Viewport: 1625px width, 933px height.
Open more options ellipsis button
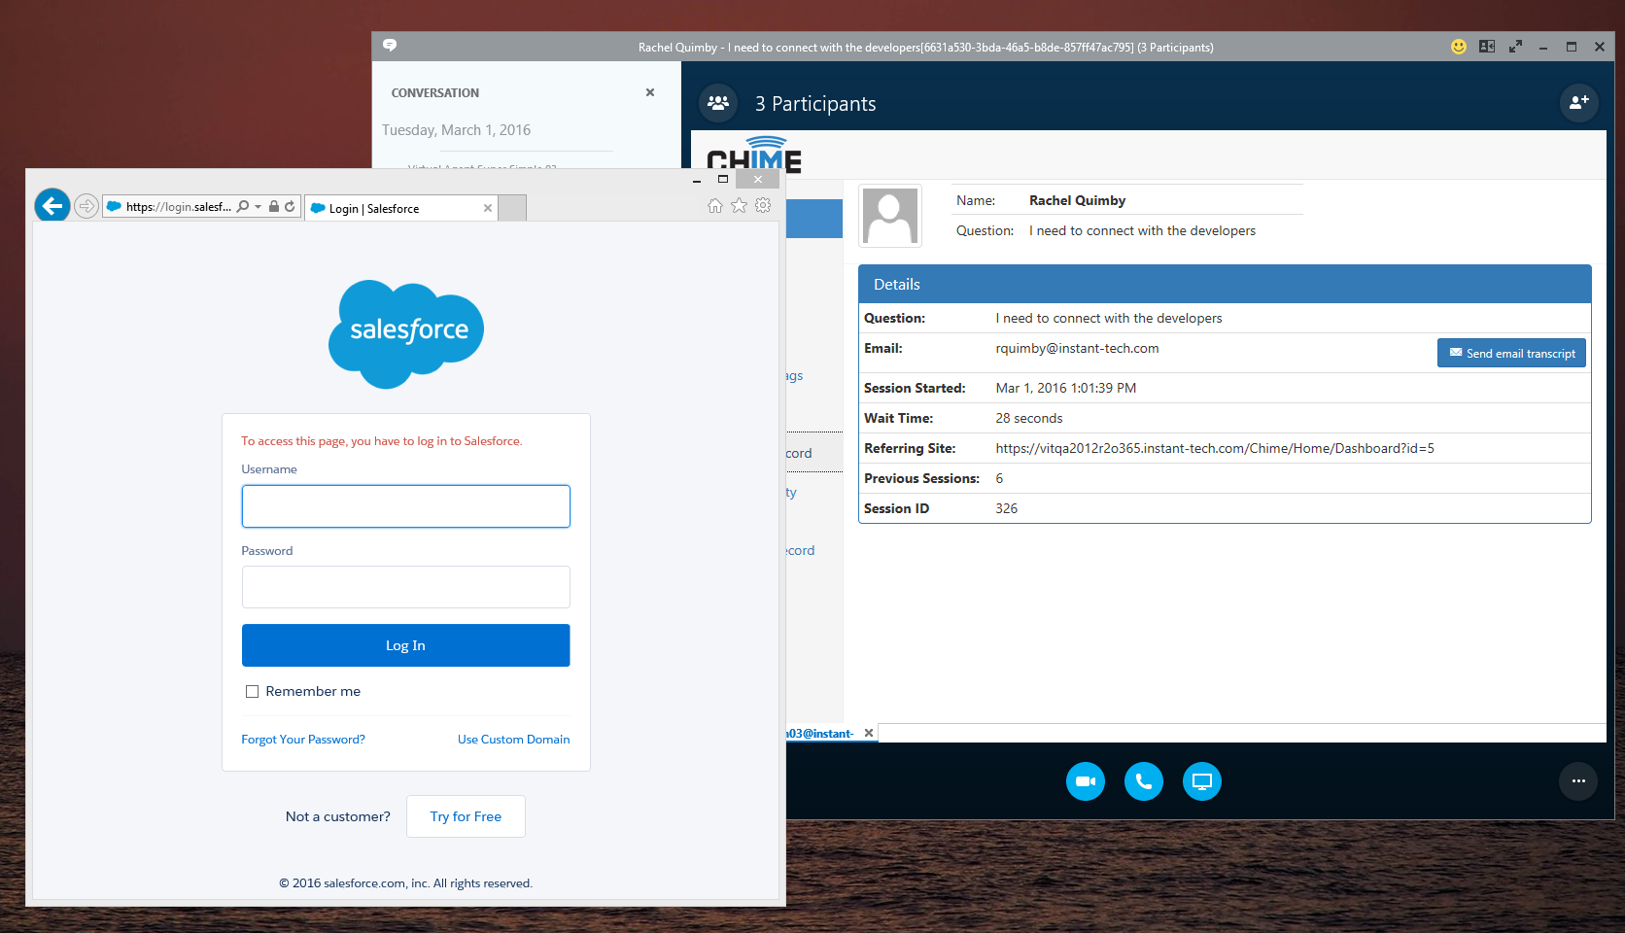pos(1578,781)
